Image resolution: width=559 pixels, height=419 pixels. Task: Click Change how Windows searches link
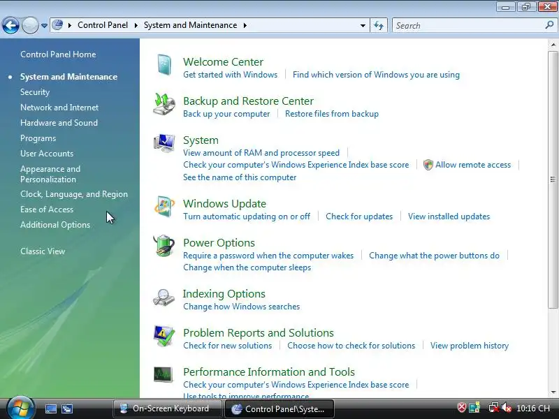click(241, 307)
